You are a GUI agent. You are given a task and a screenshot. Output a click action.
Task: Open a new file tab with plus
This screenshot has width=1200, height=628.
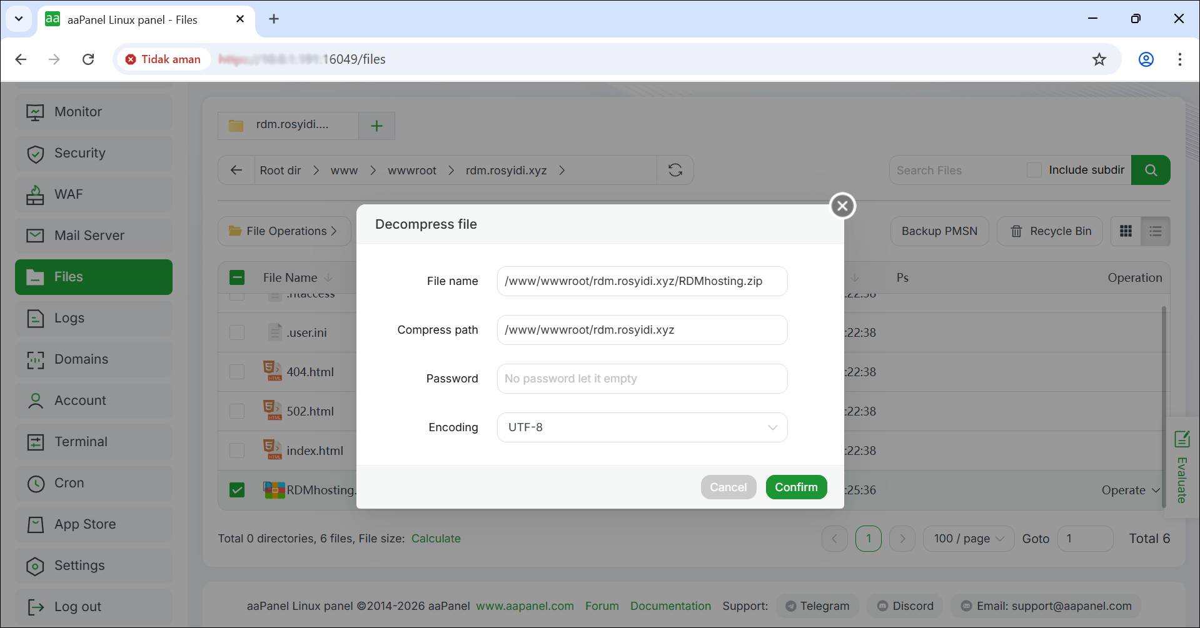(x=376, y=126)
